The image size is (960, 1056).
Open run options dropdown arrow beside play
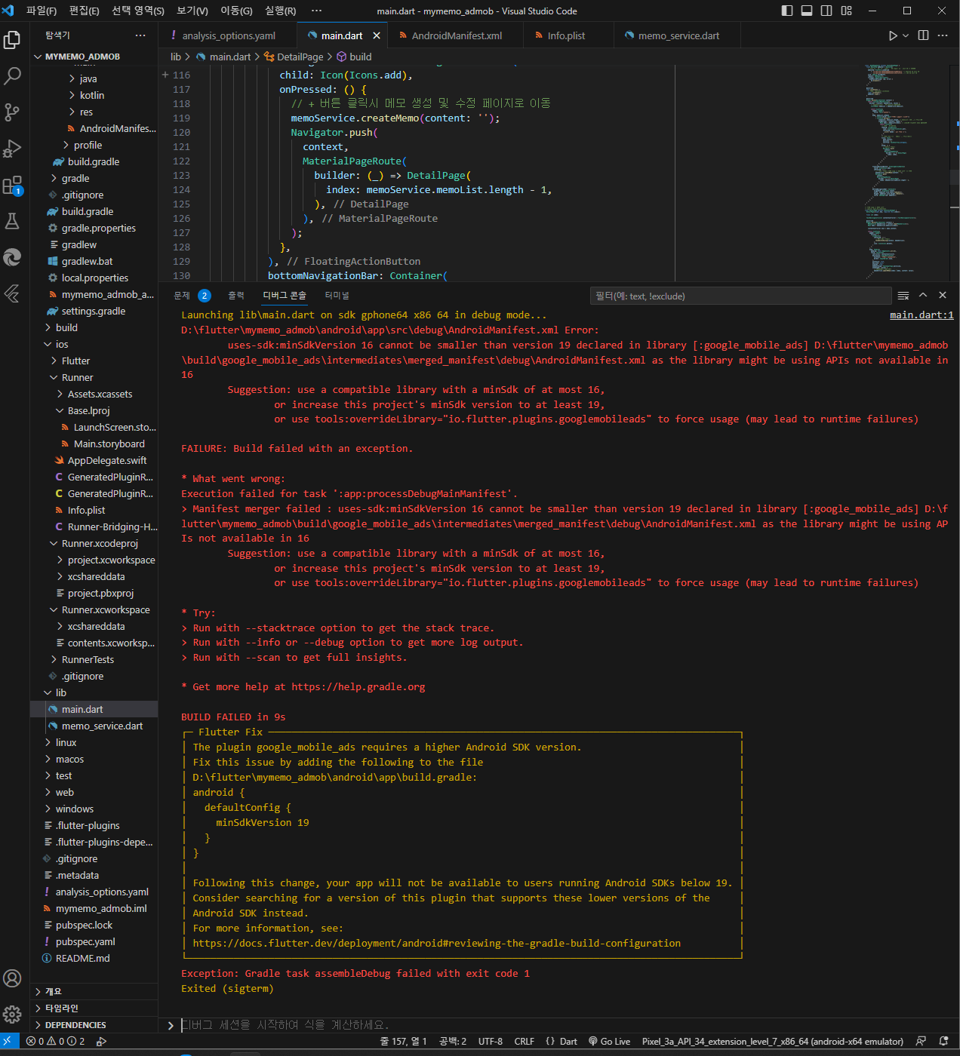point(906,35)
